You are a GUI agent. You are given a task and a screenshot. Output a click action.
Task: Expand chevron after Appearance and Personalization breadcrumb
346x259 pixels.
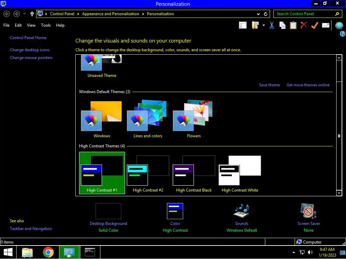143,14
